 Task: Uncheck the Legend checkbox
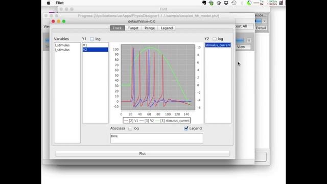[x=186, y=128]
